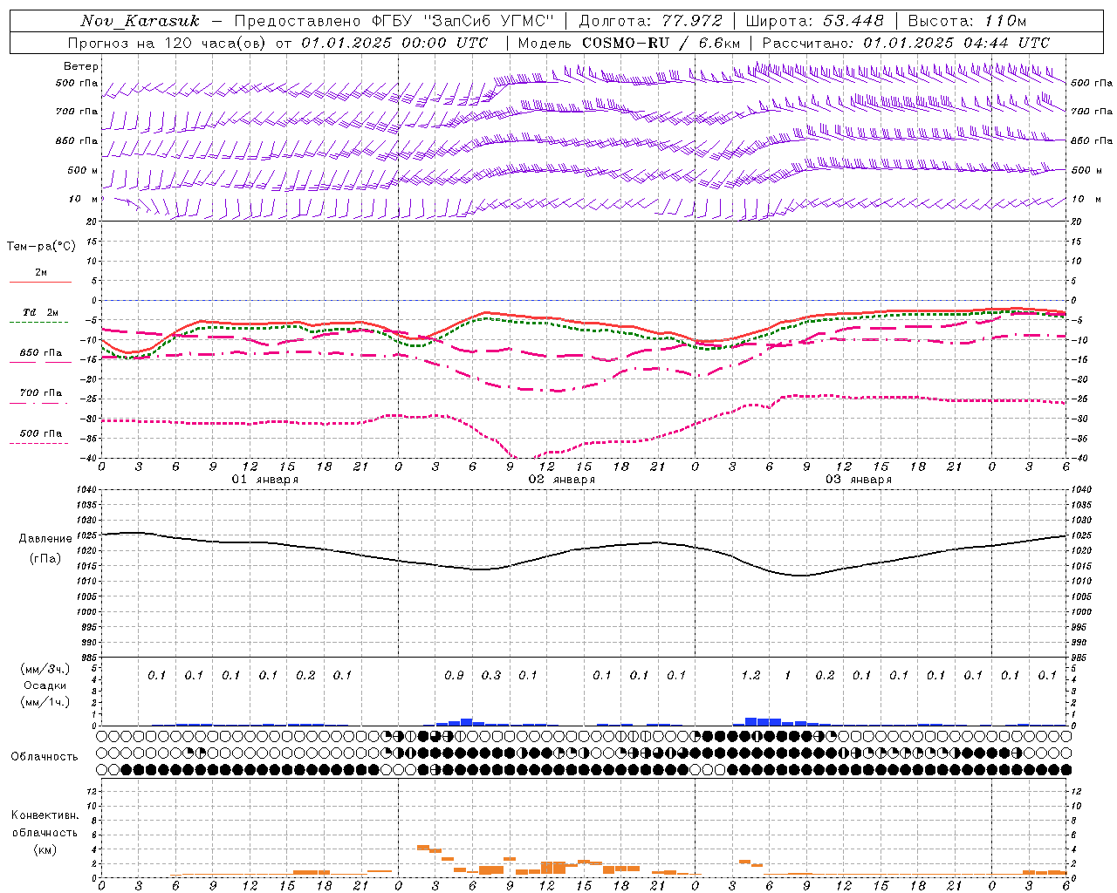Click the (мм/3ч.) unit label
Image resolution: width=1117 pixels, height=893 pixels.
(44, 670)
